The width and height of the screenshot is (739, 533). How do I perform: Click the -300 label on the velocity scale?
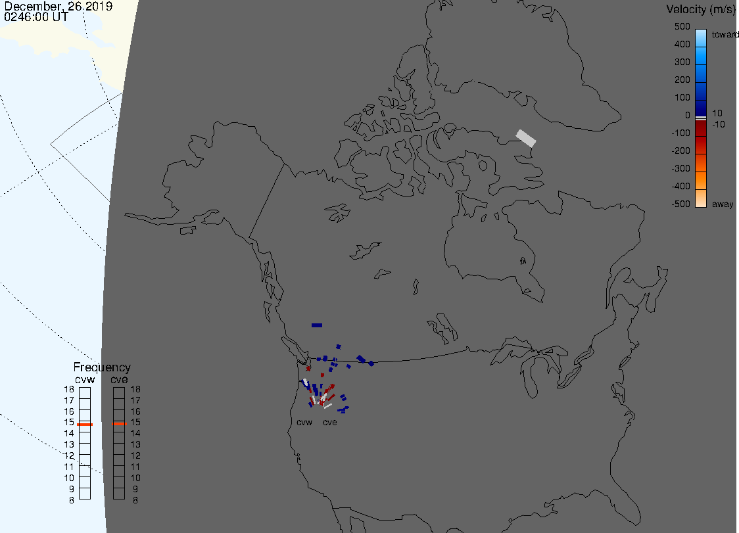(x=680, y=168)
